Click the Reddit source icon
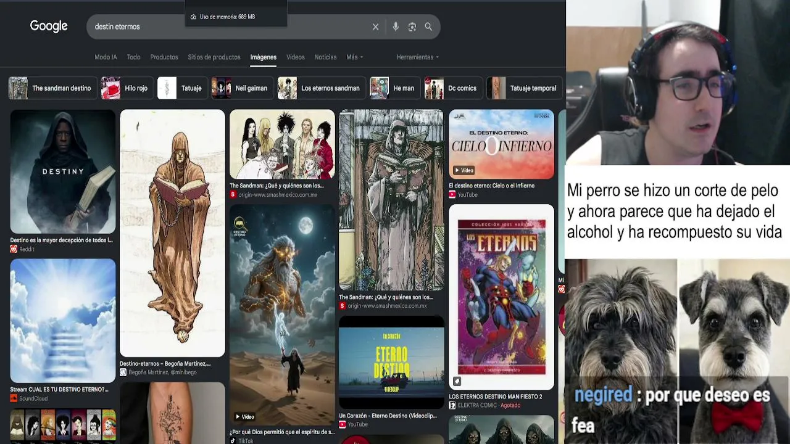The width and height of the screenshot is (790, 444). tap(14, 249)
